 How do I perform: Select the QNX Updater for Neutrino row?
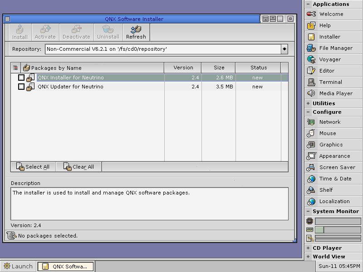(150, 87)
